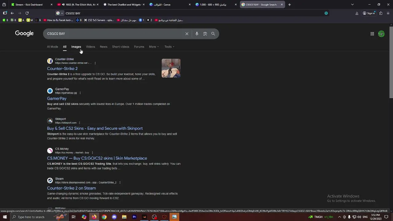Open the Counter-Strike 2 result link
This screenshot has height=221, width=393.
tap(62, 69)
